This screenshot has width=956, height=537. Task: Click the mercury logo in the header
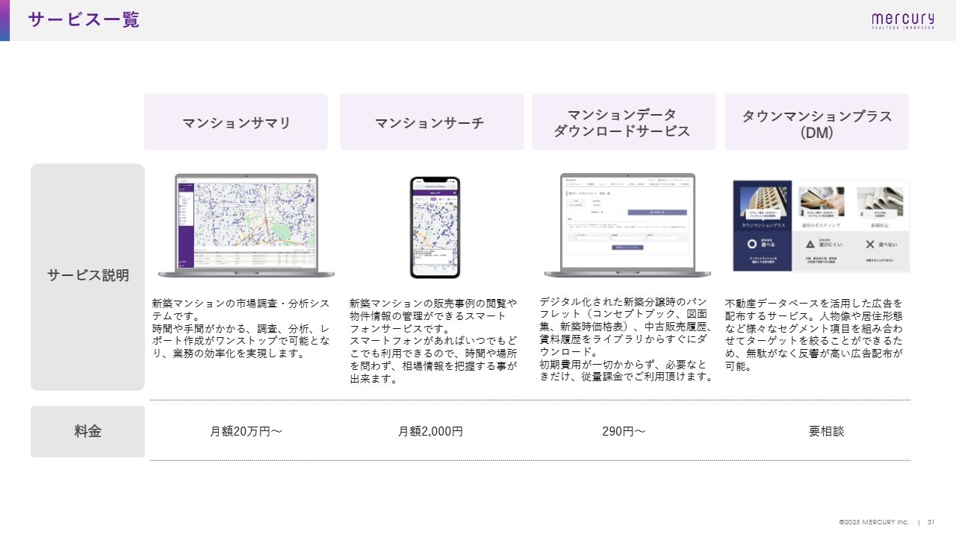coord(902,21)
